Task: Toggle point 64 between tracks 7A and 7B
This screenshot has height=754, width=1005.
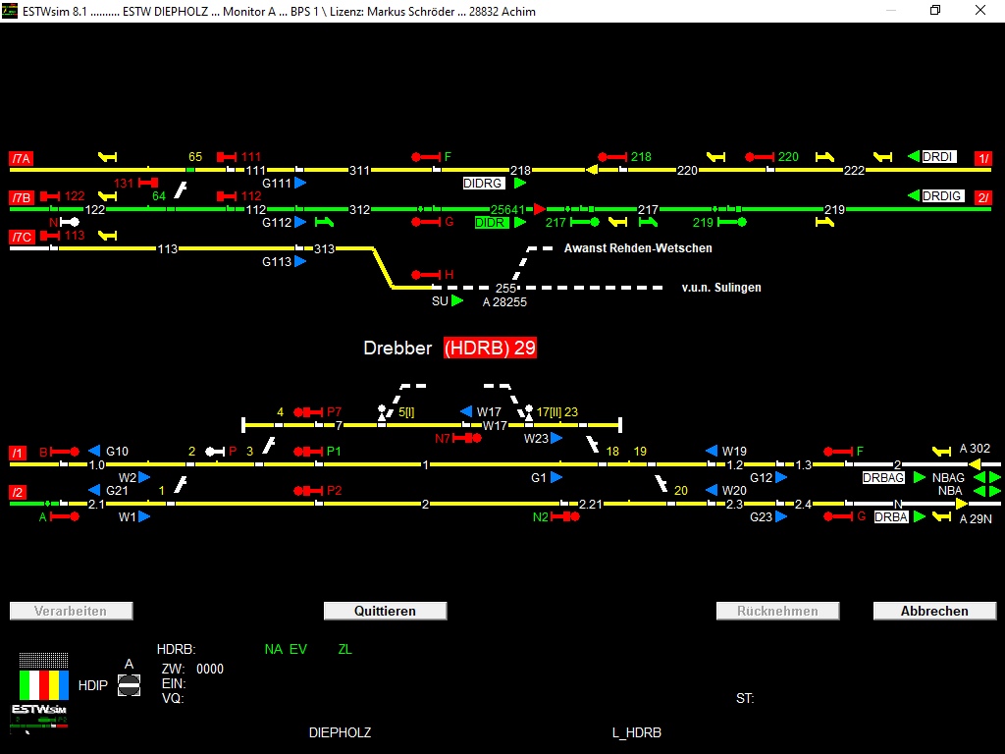Action: 182,188
